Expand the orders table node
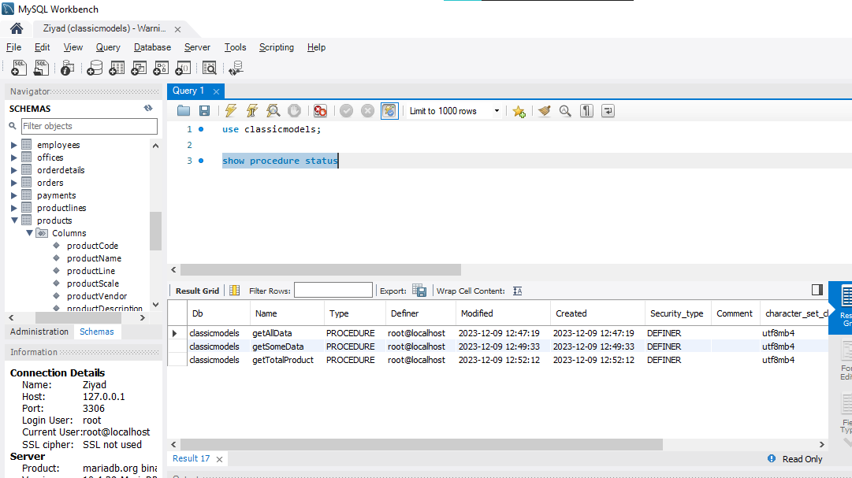 14,183
